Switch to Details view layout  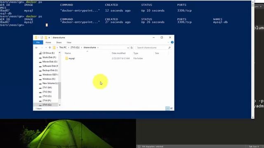[x=167, y=109]
